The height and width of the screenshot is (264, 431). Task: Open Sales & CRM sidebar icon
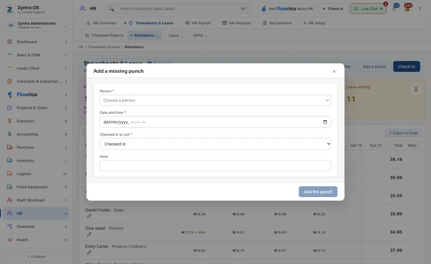tap(9, 55)
